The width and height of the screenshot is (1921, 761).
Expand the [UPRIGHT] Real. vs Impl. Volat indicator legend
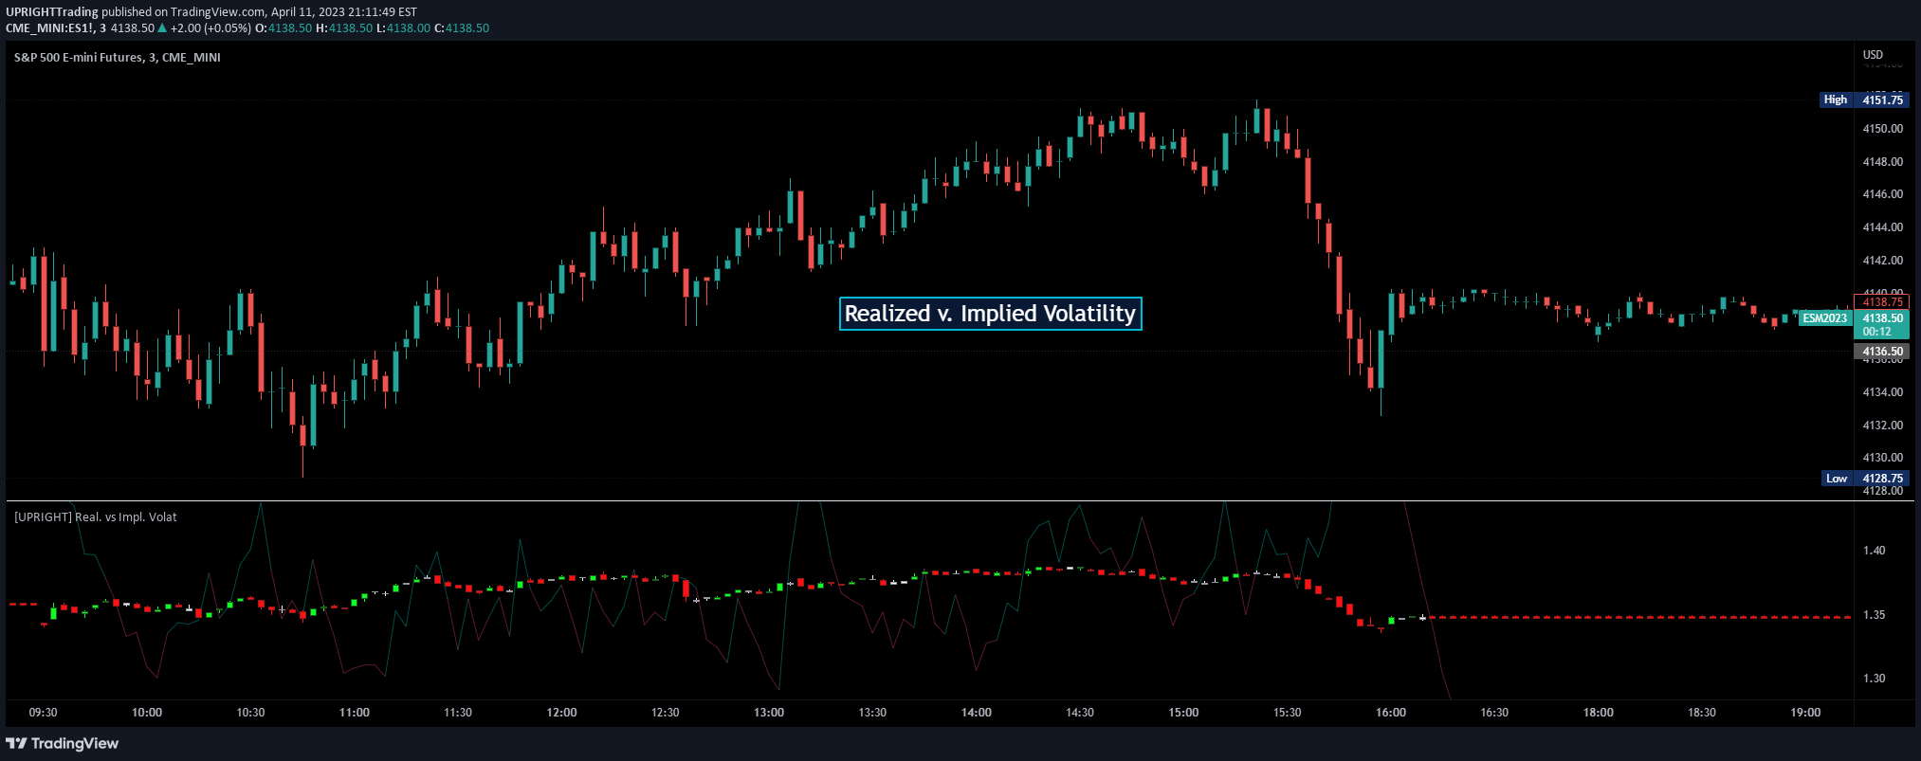click(95, 517)
